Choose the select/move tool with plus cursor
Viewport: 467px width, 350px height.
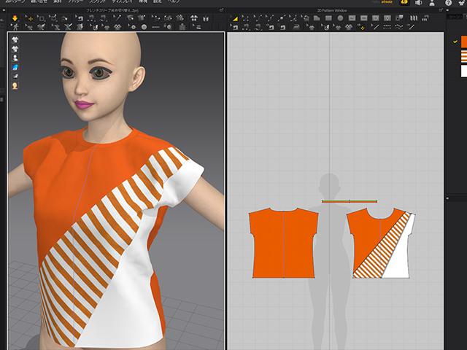coord(31,18)
